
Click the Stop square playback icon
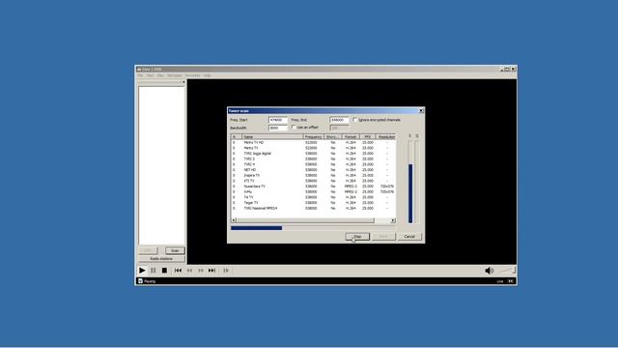[164, 271]
